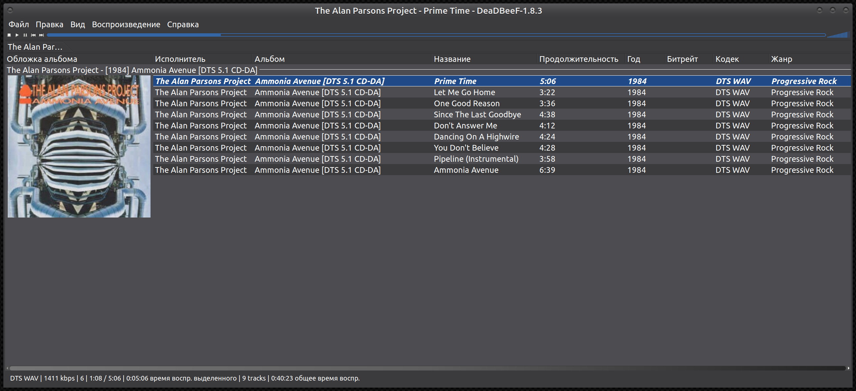
Task: Click the Play button in toolbar
Action: [17, 35]
